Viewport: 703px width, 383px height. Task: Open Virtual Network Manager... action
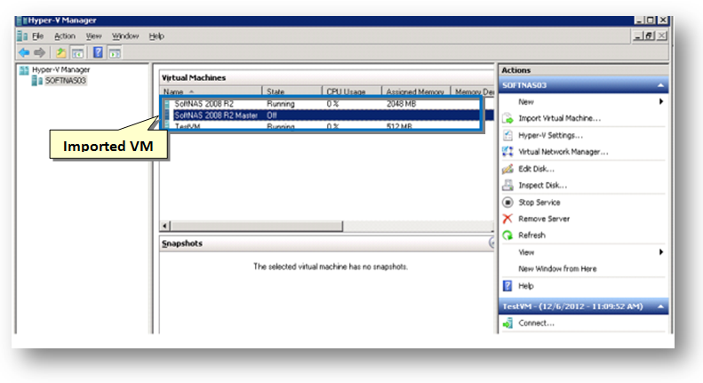click(x=563, y=152)
